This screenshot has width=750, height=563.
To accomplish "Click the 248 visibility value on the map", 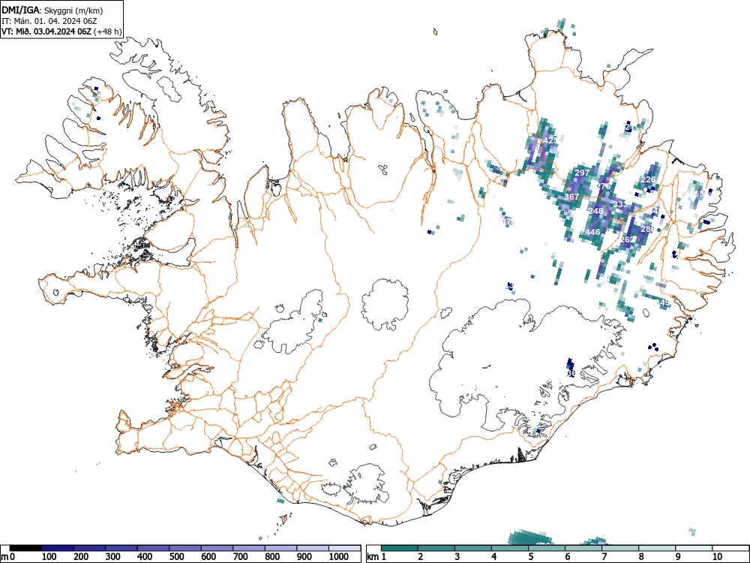I will (596, 211).
